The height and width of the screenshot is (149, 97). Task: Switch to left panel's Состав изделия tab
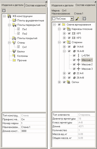(35, 5)
